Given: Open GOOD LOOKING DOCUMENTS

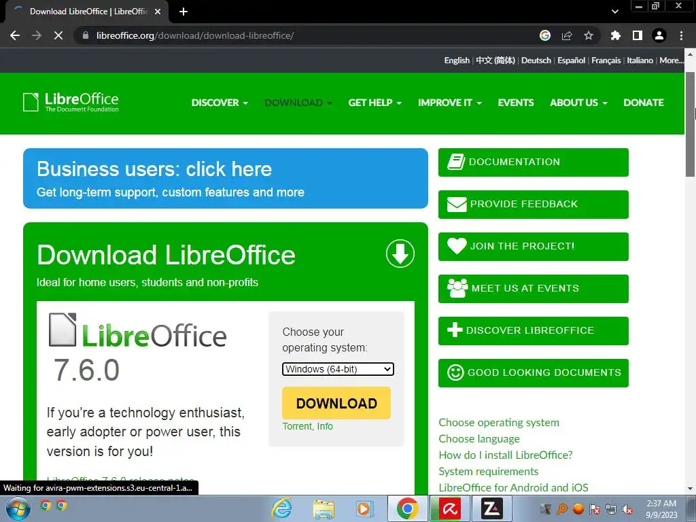Looking at the screenshot, I should [534, 373].
